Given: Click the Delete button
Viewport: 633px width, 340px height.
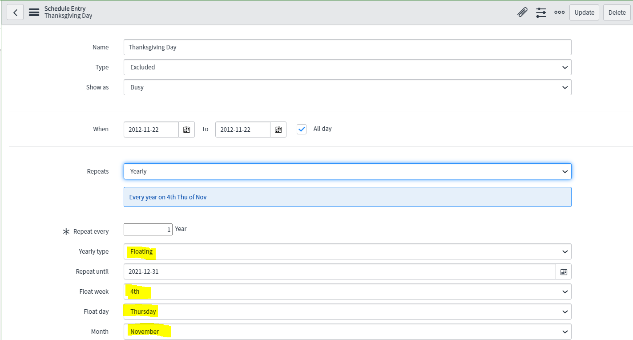Looking at the screenshot, I should pos(617,12).
